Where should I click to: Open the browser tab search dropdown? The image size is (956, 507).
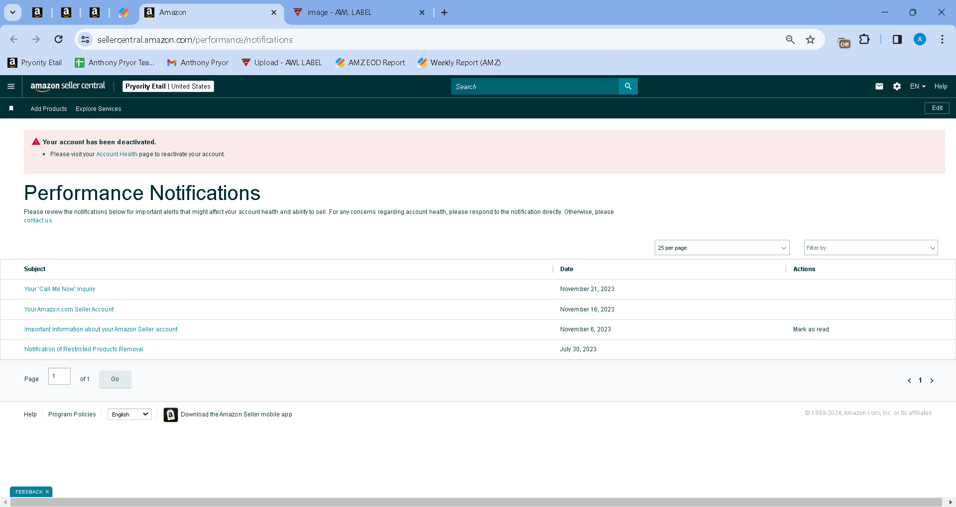click(x=13, y=12)
